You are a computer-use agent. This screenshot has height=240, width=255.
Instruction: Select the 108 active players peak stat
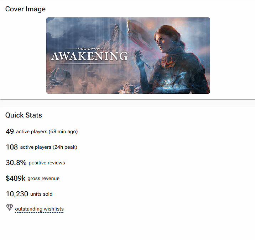pos(41,147)
